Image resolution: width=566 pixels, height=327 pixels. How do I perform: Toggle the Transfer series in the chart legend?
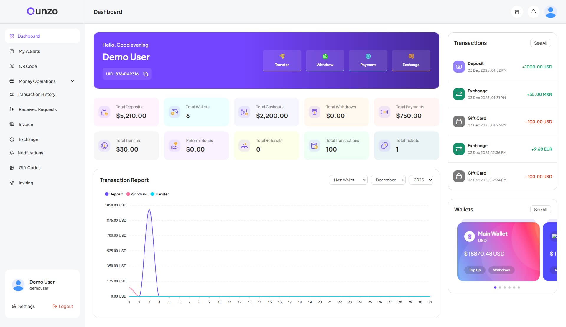pyautogui.click(x=160, y=194)
